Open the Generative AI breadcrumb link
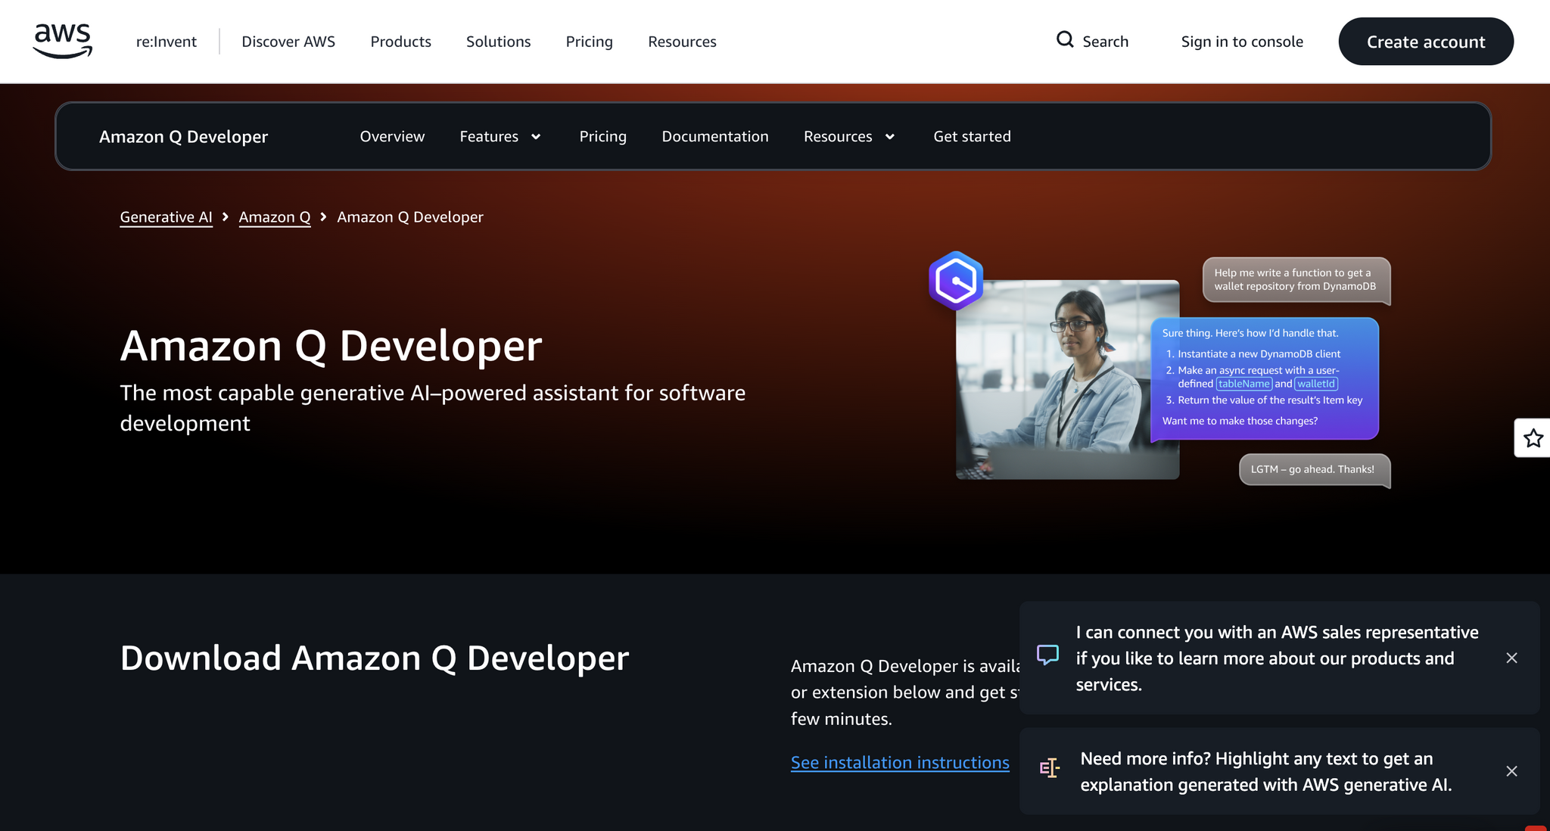This screenshot has height=831, width=1550. click(166, 217)
